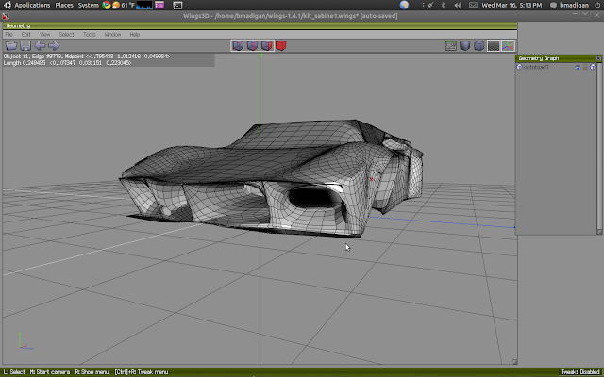Toggle ground plane grid display
The height and width of the screenshot is (377, 604).
[494, 45]
